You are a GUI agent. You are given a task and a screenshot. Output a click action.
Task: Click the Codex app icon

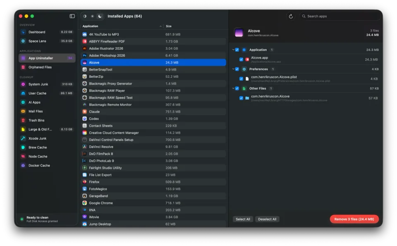pos(84,119)
